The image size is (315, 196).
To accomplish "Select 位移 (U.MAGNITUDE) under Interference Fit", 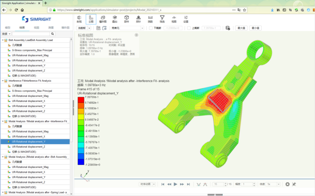I will (x=24, y=116).
